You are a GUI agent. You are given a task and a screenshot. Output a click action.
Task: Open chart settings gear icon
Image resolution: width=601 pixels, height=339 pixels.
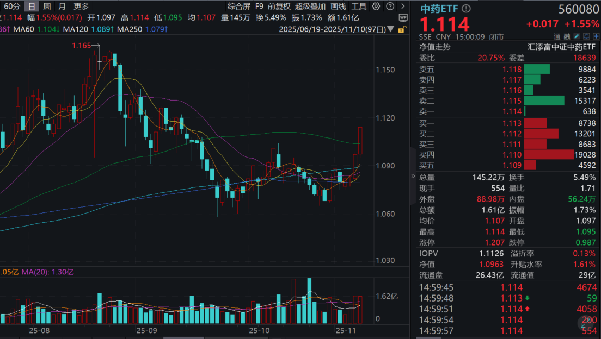pyautogui.click(x=376, y=6)
